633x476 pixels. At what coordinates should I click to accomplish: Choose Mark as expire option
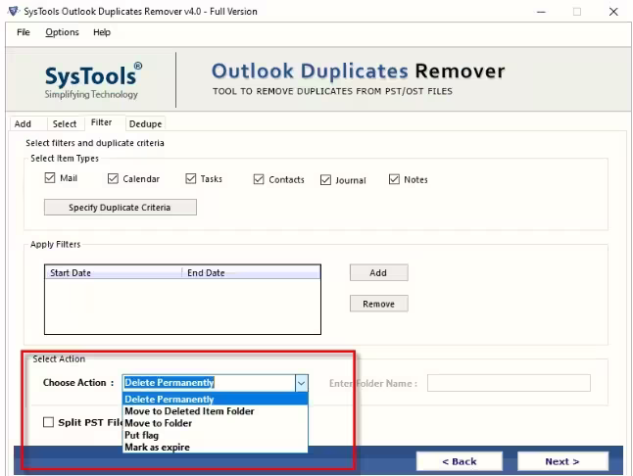(216, 447)
